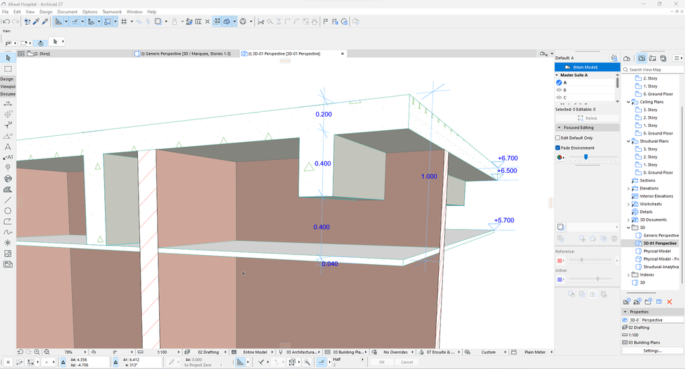This screenshot has height=369, width=685.
Task: Click the Undo icon in toolbar
Action: point(6,21)
